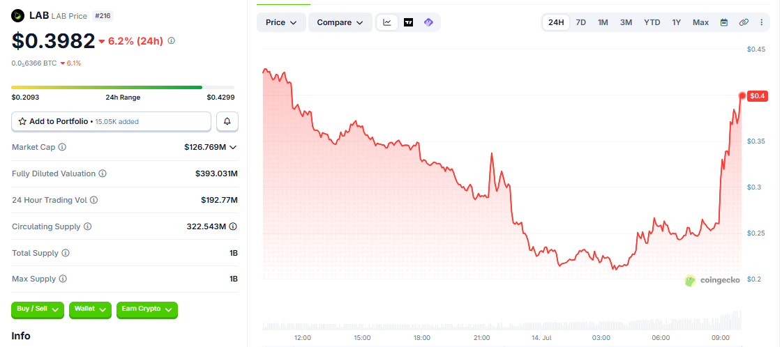Click the 24h Range progress bar
This screenshot has width=782, height=347.
coord(123,88)
